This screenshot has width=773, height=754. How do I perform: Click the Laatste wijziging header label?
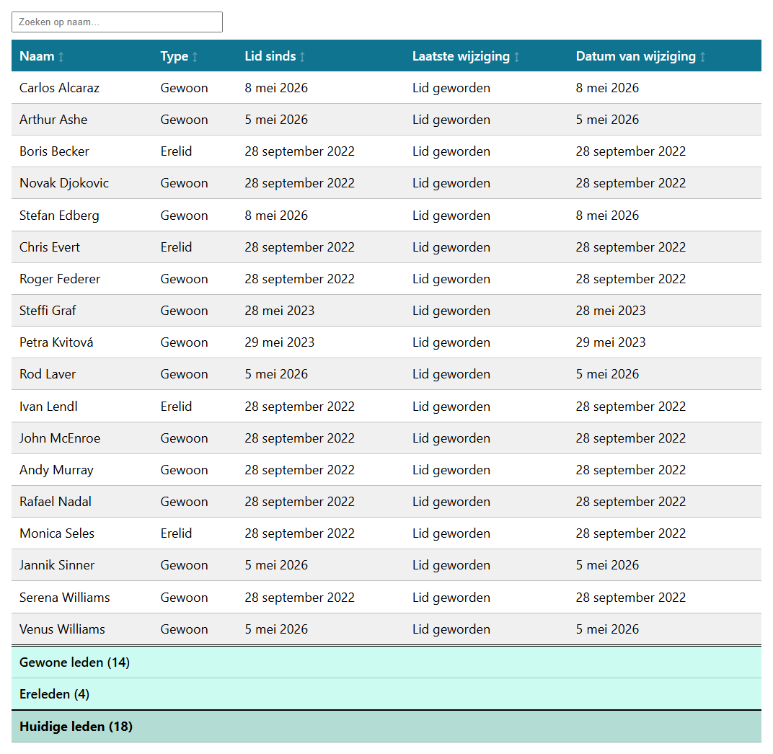point(461,56)
